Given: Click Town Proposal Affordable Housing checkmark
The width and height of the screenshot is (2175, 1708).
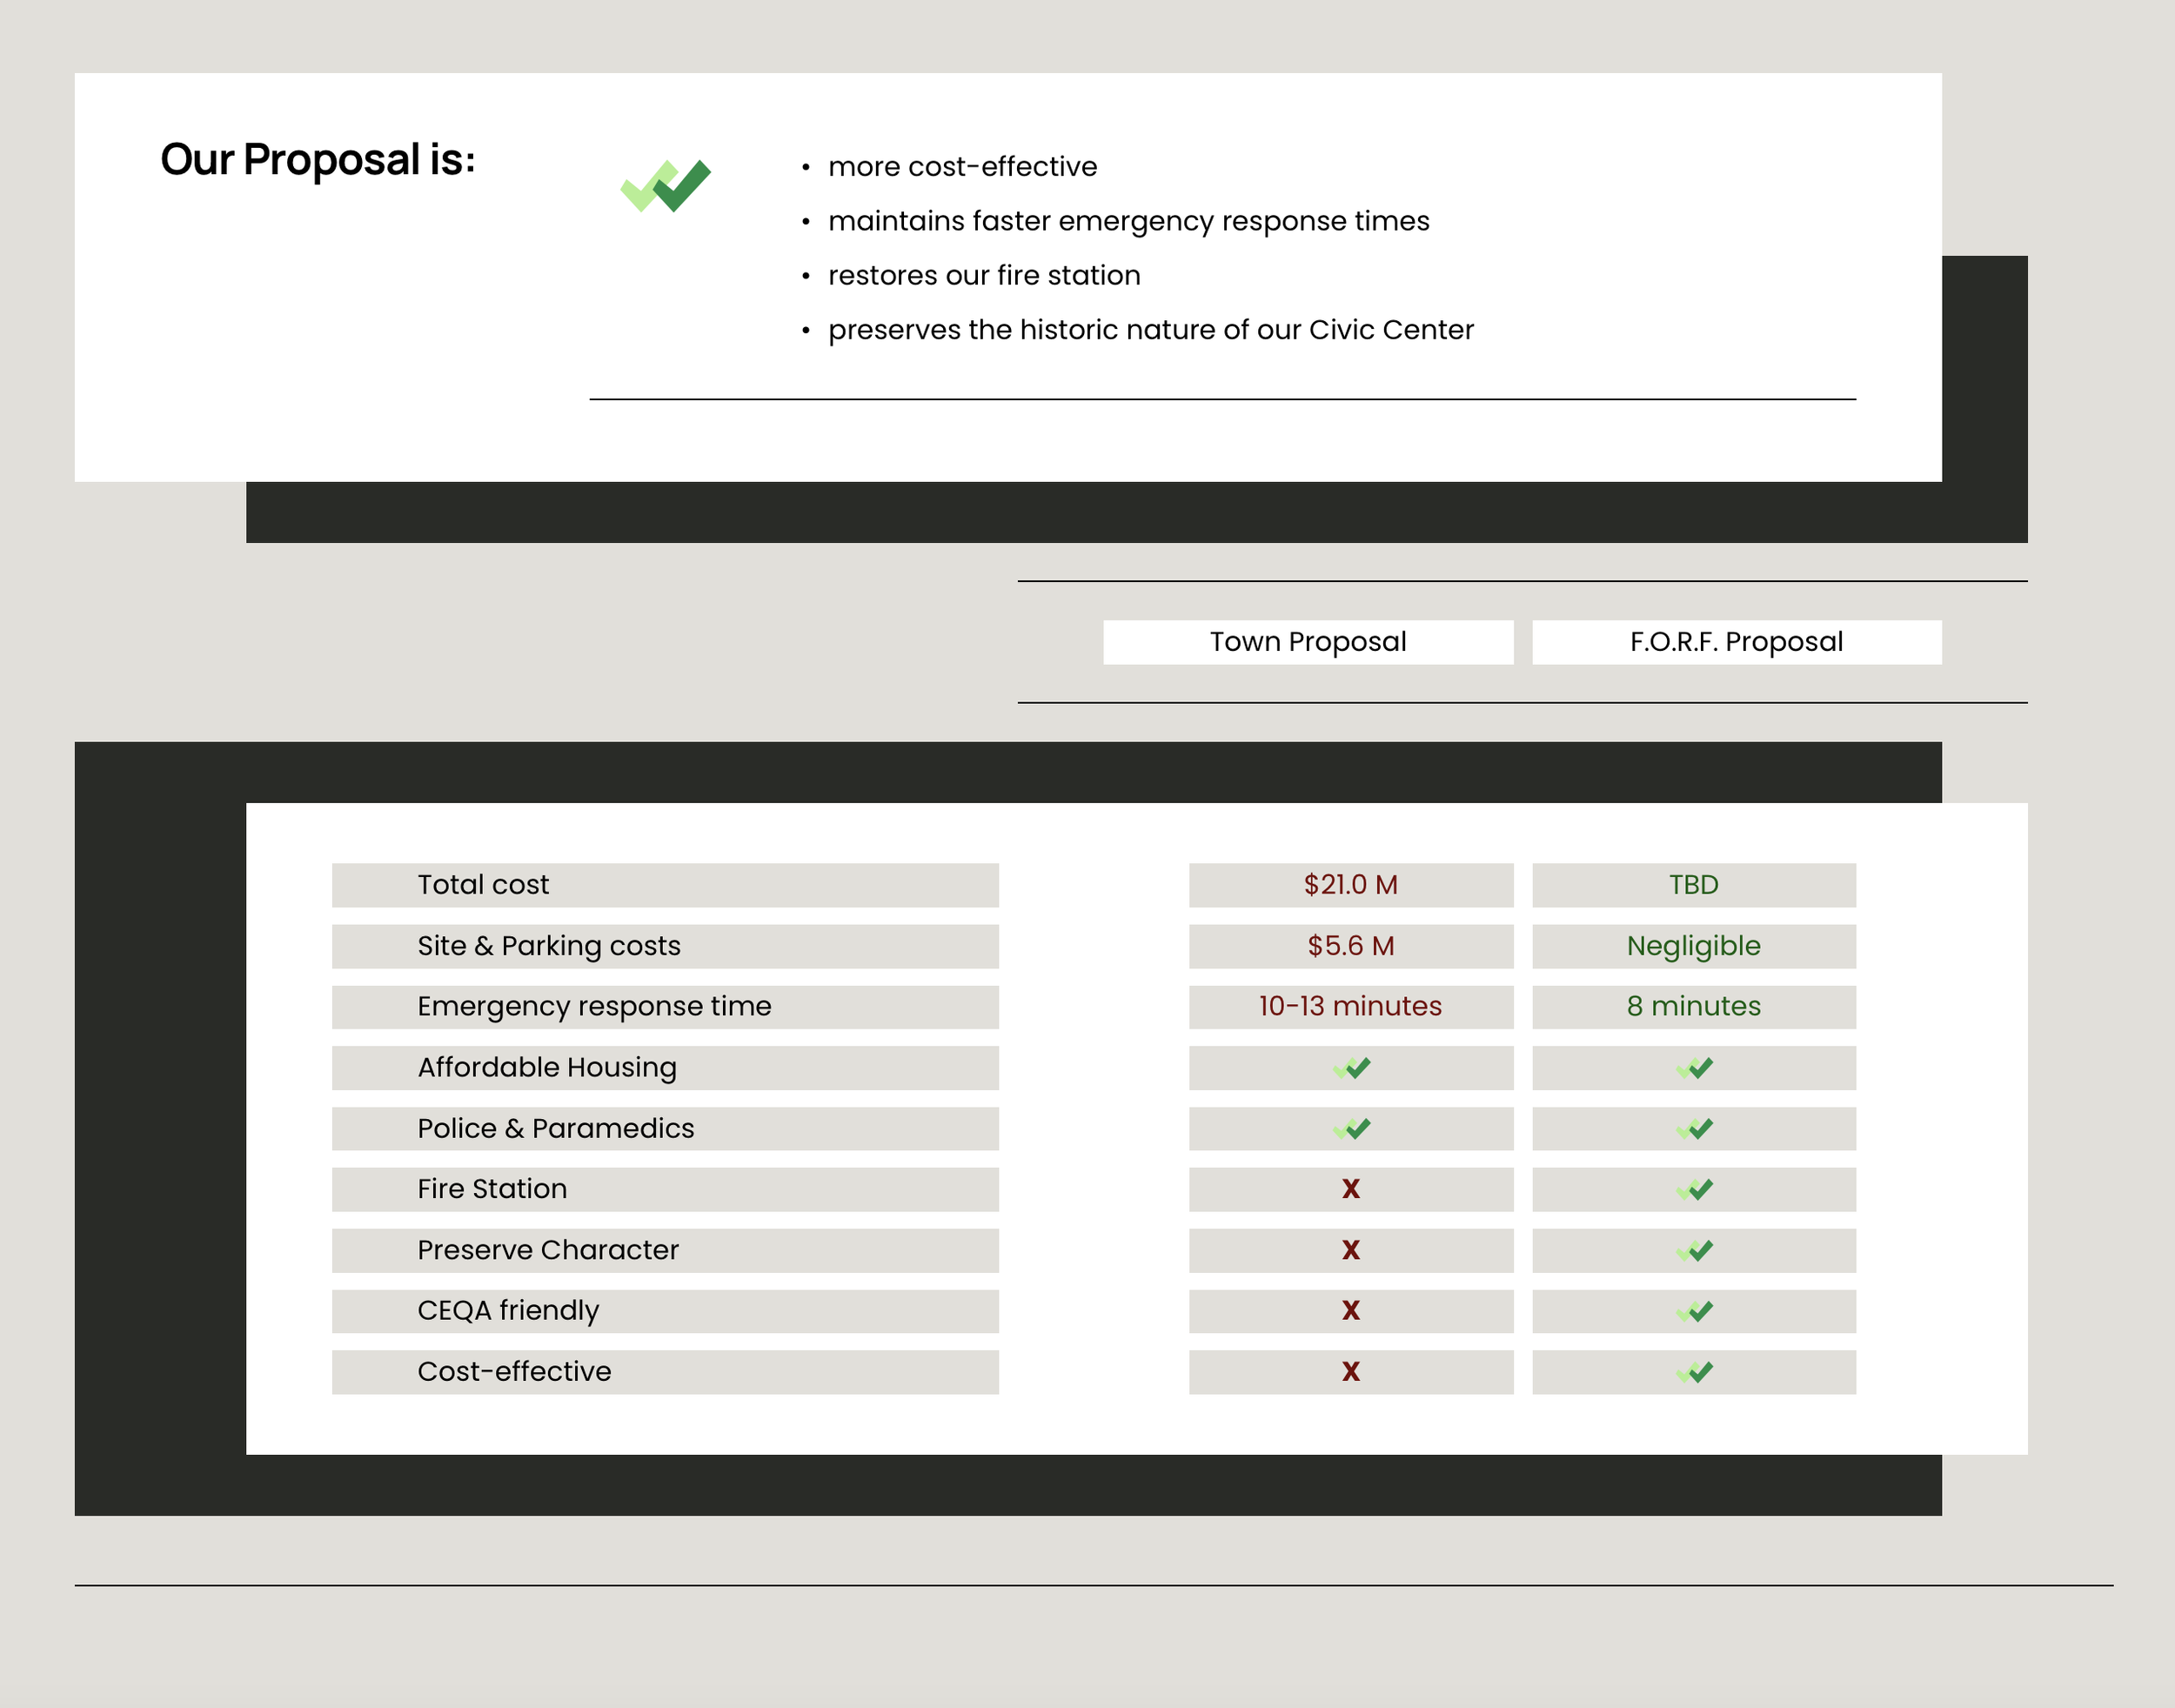Looking at the screenshot, I should 1351,1068.
